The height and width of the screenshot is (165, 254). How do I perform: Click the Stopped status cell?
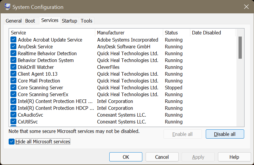pyautogui.click(x=174, y=88)
